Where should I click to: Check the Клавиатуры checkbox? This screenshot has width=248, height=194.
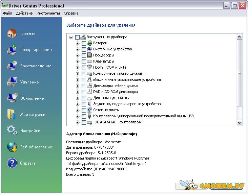[x=84, y=62]
